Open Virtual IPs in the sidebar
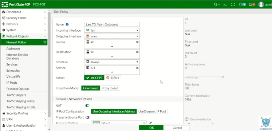The width and height of the screenshot is (272, 131). 13,76
